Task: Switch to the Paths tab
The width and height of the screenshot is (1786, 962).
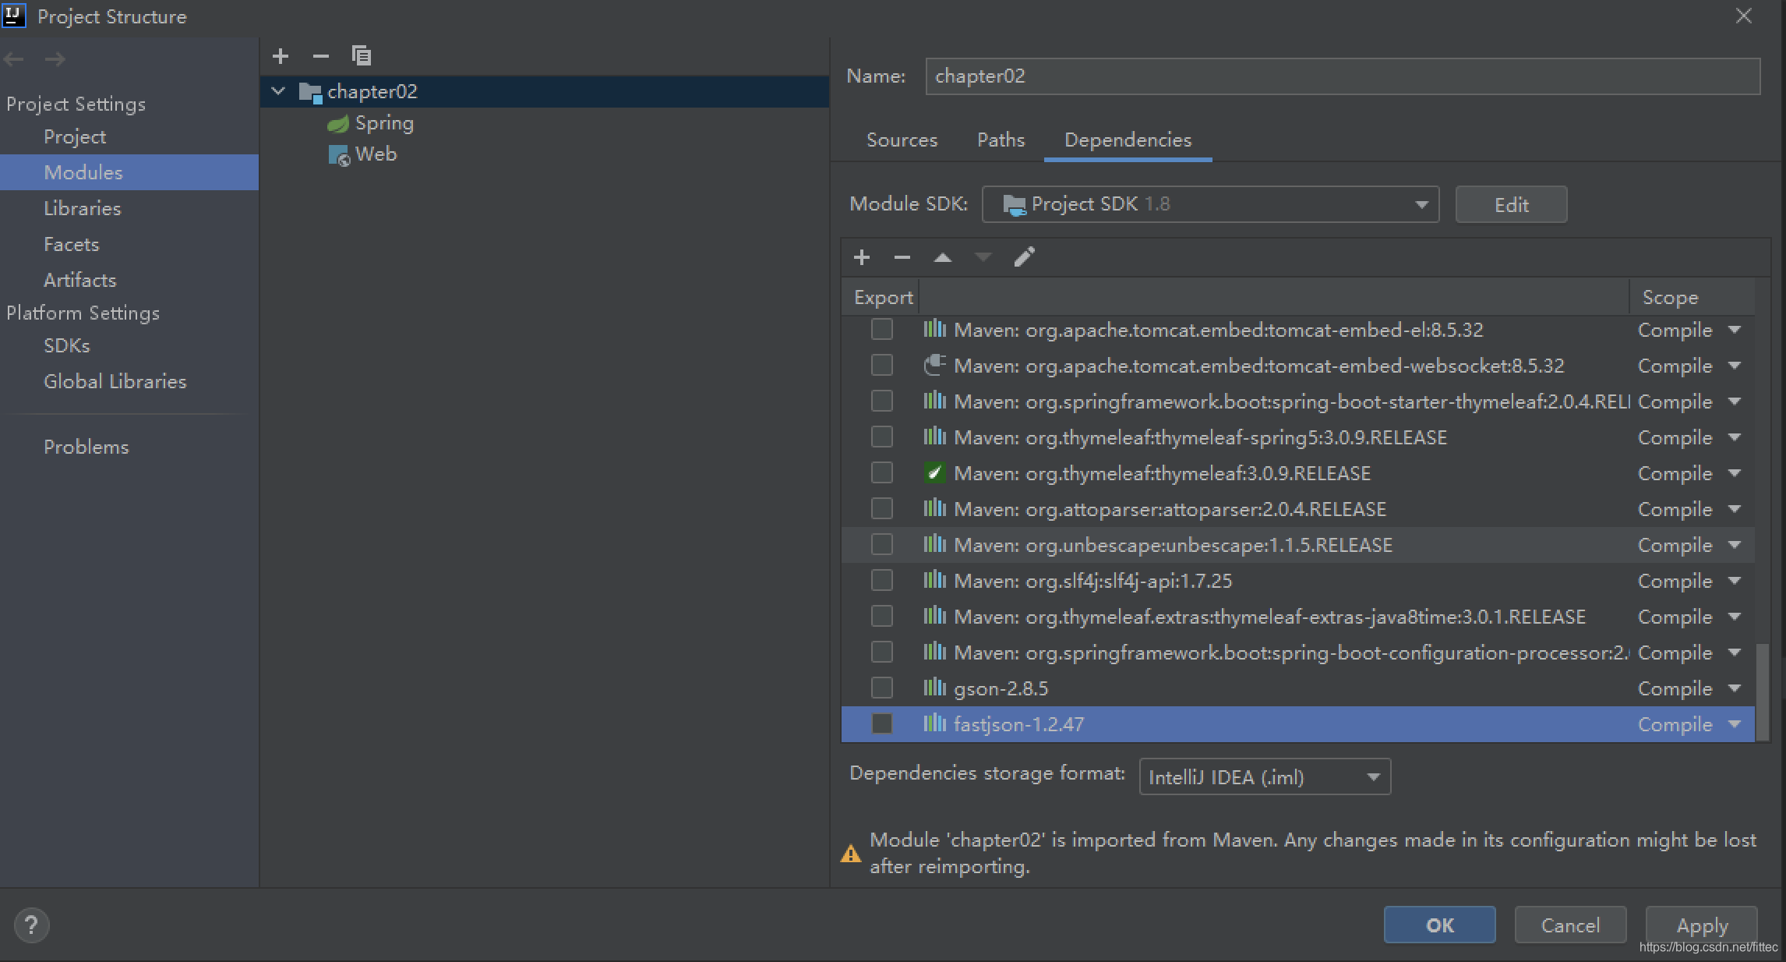Action: coord(1001,140)
